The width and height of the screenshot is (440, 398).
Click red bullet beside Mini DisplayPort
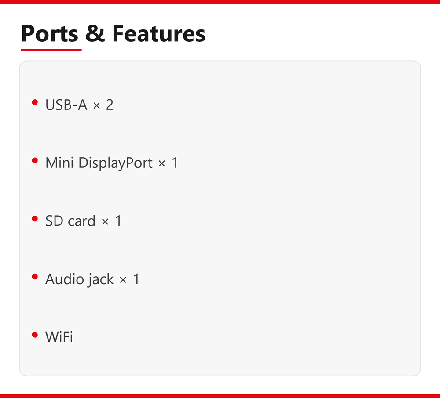35,160
